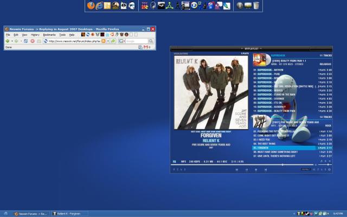The width and height of the screenshot is (347, 217).
Task: Open the Tools menu in Firefox
Action: coord(62,35)
